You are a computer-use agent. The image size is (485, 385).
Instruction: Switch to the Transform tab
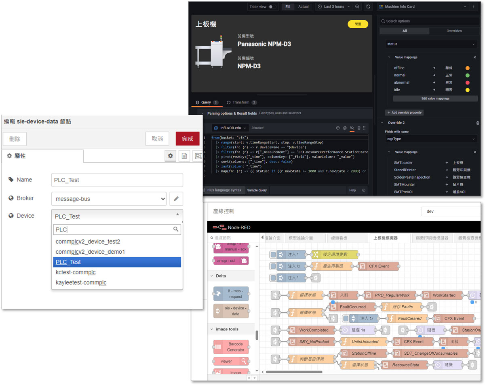coord(241,103)
